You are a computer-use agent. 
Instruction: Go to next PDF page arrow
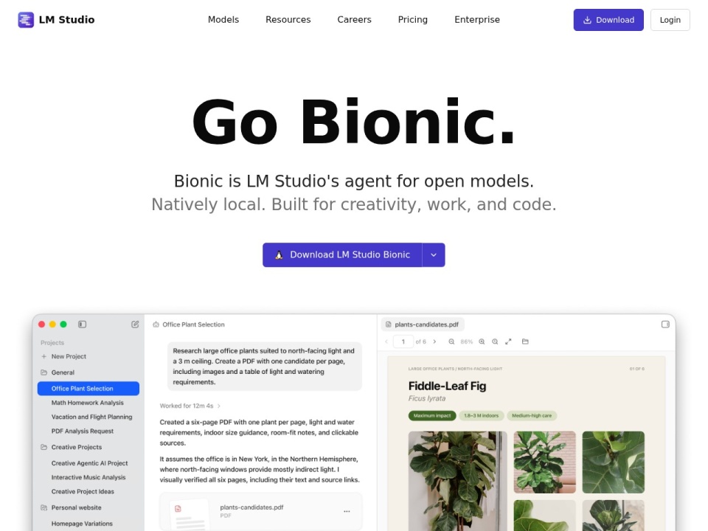(434, 341)
